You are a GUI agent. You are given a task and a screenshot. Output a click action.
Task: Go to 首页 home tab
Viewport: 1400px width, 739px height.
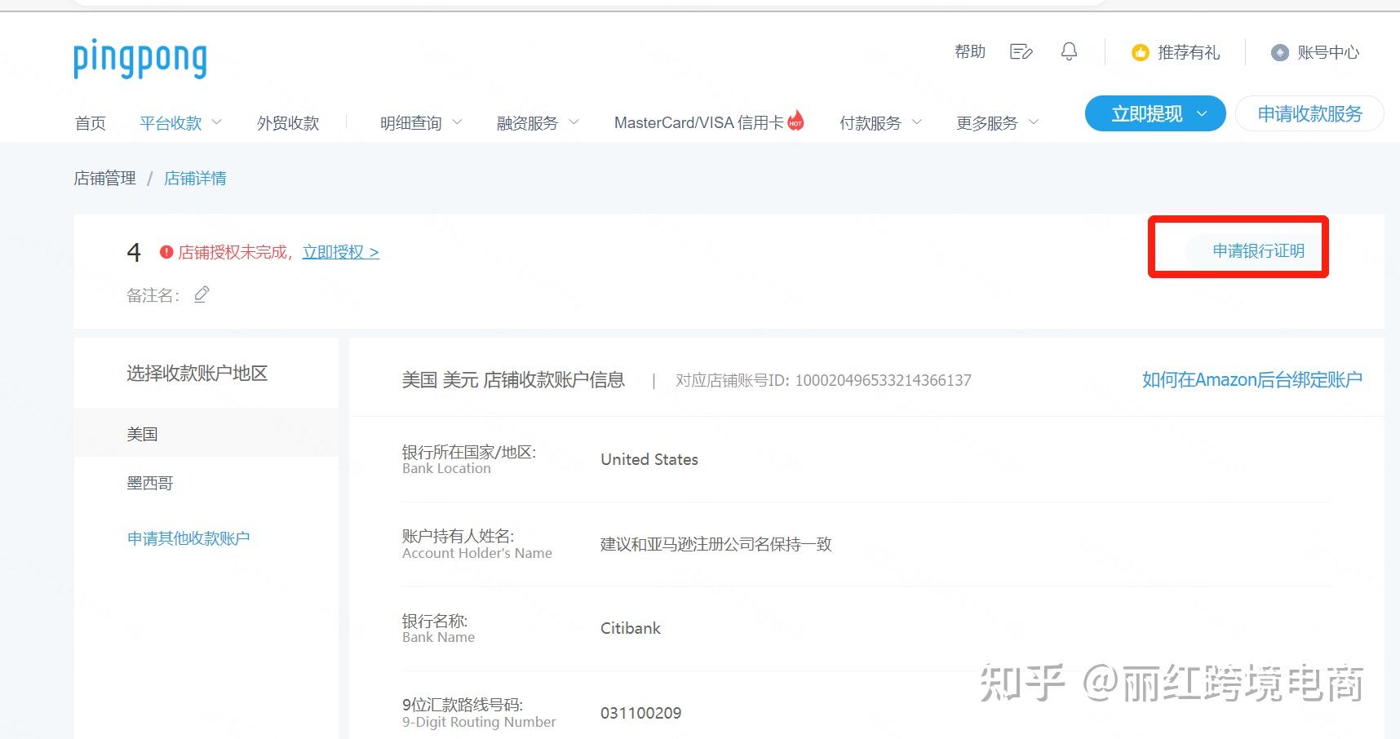[91, 123]
